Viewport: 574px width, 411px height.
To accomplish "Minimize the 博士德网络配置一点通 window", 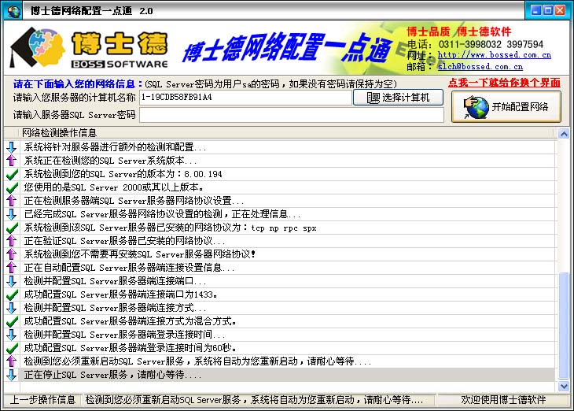I will coord(536,10).
